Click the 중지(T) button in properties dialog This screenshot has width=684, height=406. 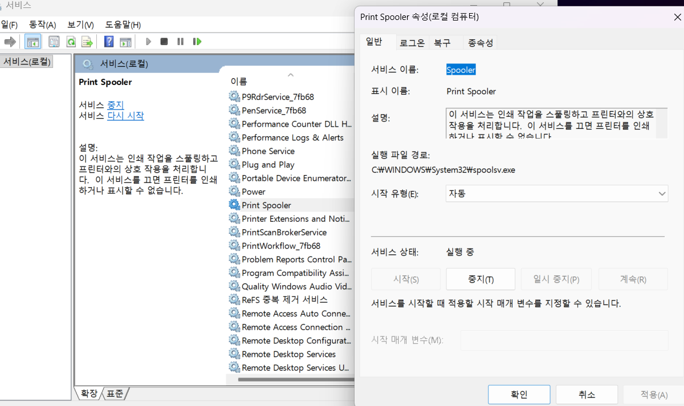481,279
